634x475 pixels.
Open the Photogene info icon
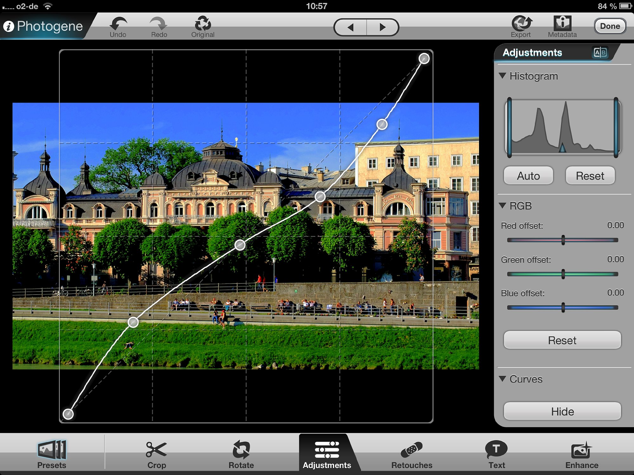(x=9, y=26)
